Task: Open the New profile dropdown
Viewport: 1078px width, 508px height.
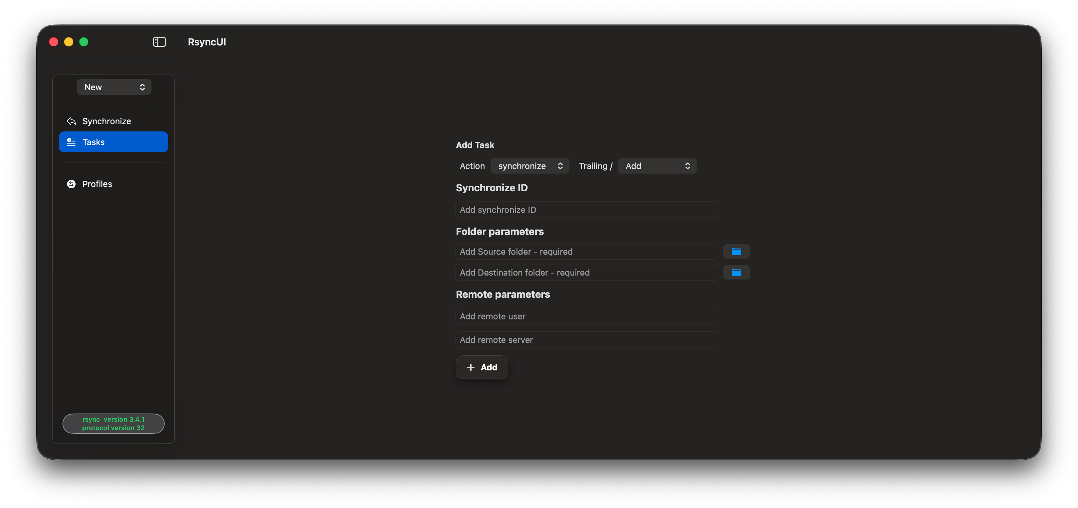Action: coord(114,87)
